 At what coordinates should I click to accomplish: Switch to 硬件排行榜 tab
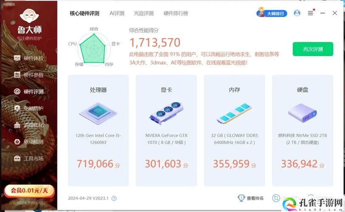pos(175,14)
